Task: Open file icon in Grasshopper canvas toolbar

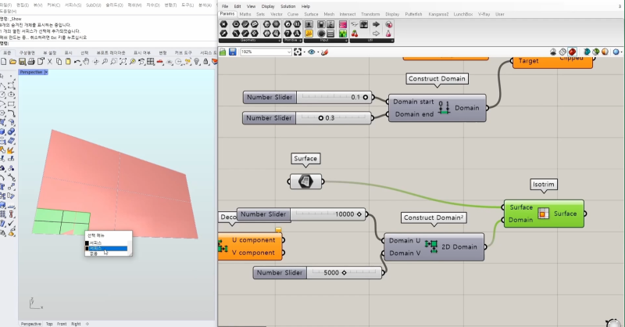Action: 223,52
